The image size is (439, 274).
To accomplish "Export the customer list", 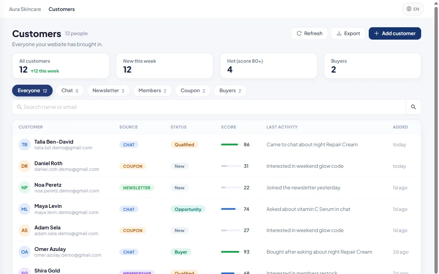I will (x=348, y=33).
